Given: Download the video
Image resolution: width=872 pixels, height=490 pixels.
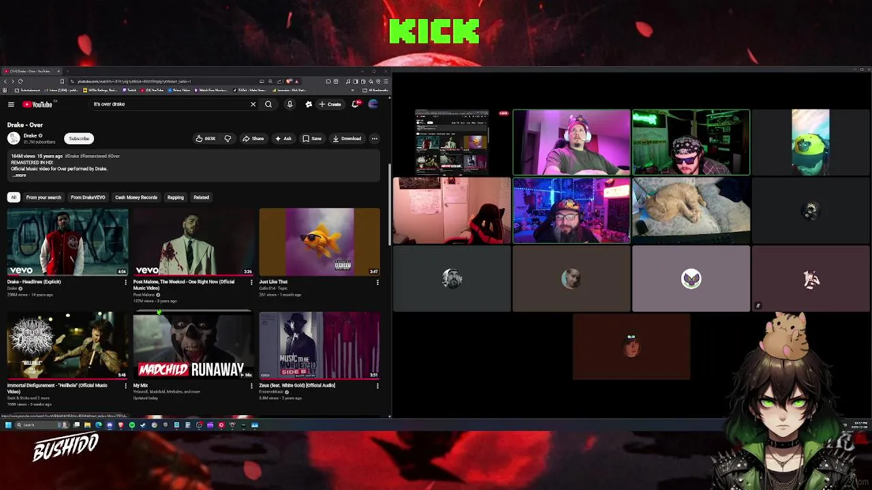Looking at the screenshot, I should pyautogui.click(x=347, y=139).
